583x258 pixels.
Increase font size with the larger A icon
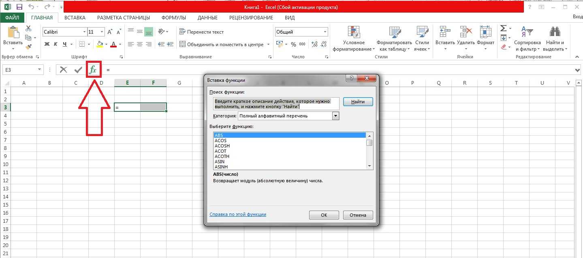110,32
